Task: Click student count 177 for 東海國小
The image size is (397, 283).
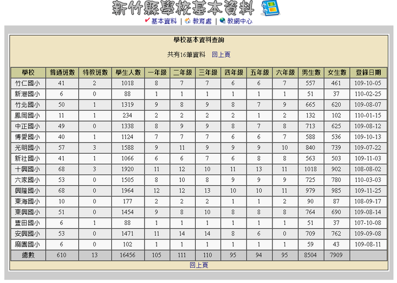Action: pyautogui.click(x=127, y=202)
